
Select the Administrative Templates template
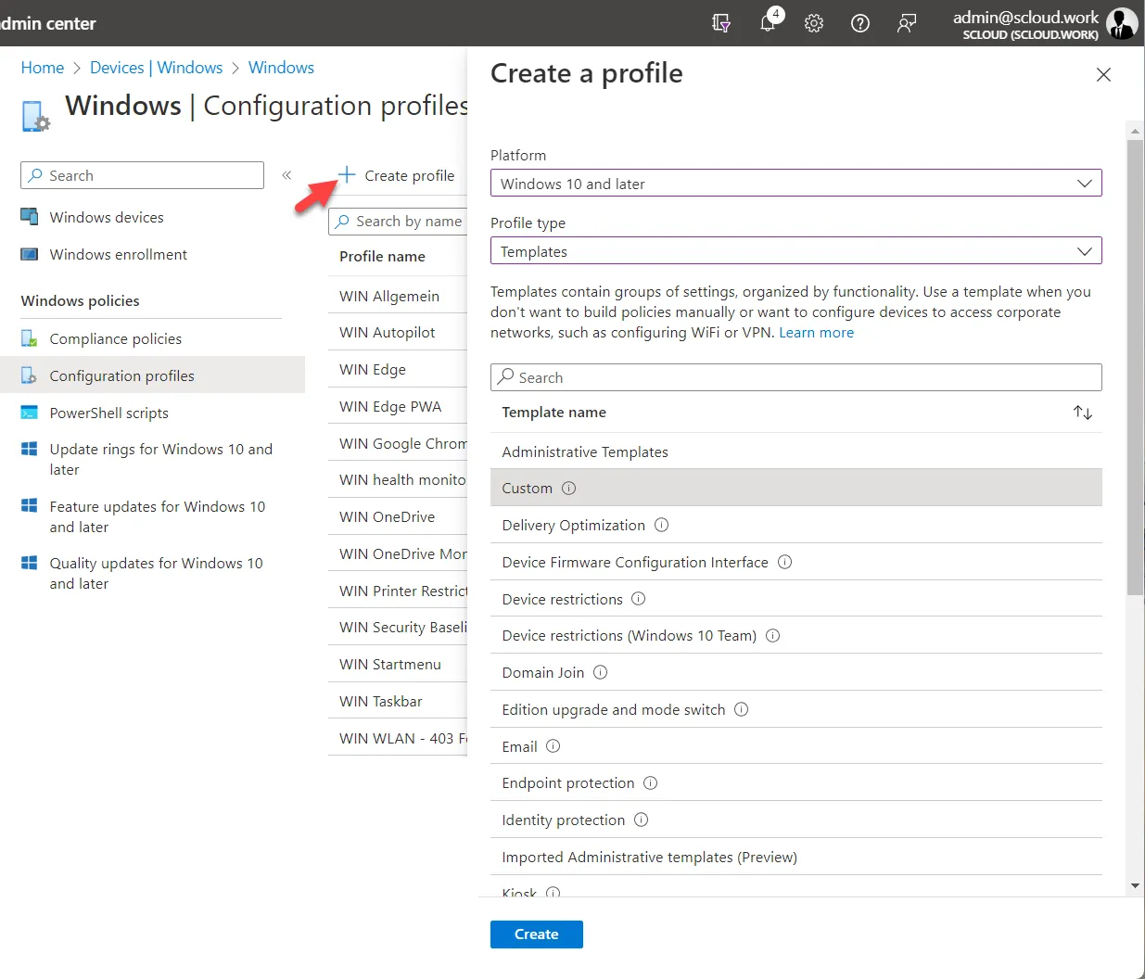point(795,451)
